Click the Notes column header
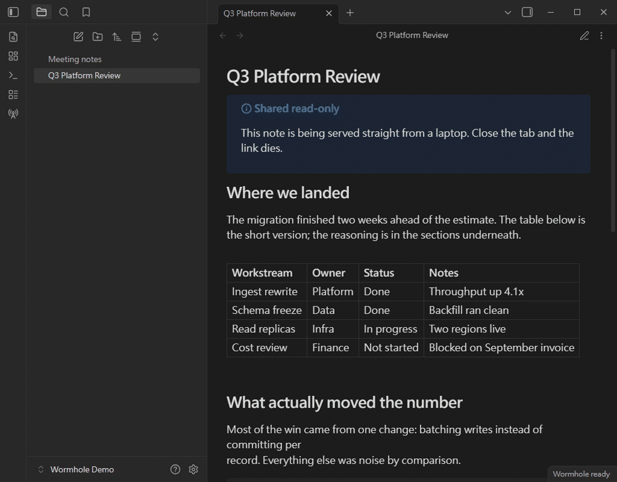Screen dimensions: 617x482 click(501, 273)
